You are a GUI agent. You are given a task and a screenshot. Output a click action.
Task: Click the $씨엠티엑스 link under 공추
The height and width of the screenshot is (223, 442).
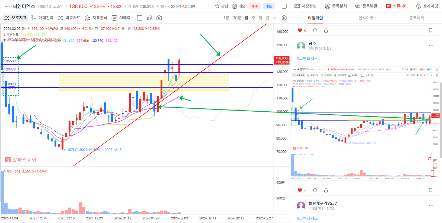point(307,59)
